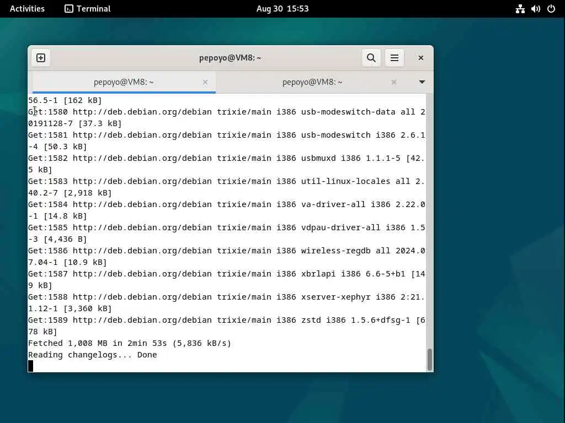Click the line 'Get:1589' zstd
The image size is (565, 423).
pyautogui.click(x=227, y=320)
